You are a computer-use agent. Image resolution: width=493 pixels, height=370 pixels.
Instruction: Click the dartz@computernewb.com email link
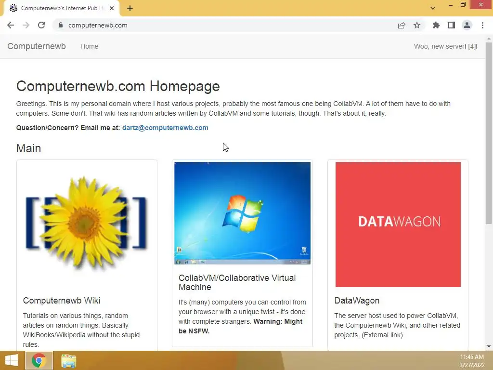165,128
